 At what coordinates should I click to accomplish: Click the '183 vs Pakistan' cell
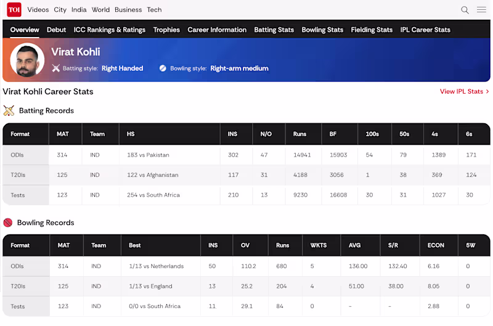[148, 155]
